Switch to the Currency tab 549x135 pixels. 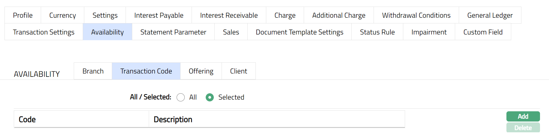pyautogui.click(x=62, y=15)
